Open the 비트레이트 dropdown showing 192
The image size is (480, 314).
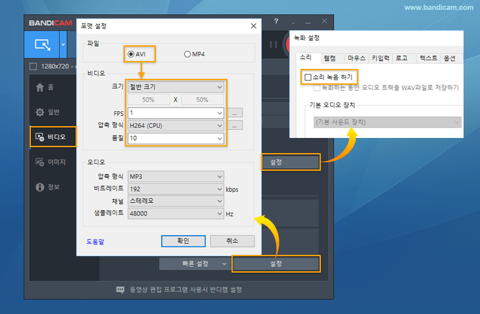click(176, 189)
